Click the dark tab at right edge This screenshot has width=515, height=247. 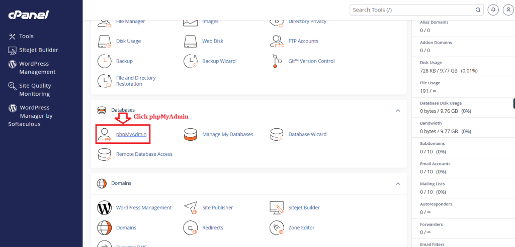[x=513, y=103]
